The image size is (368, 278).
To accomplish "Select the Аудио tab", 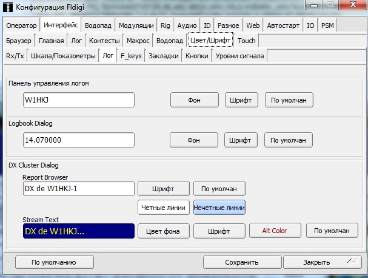I will pos(187,25).
